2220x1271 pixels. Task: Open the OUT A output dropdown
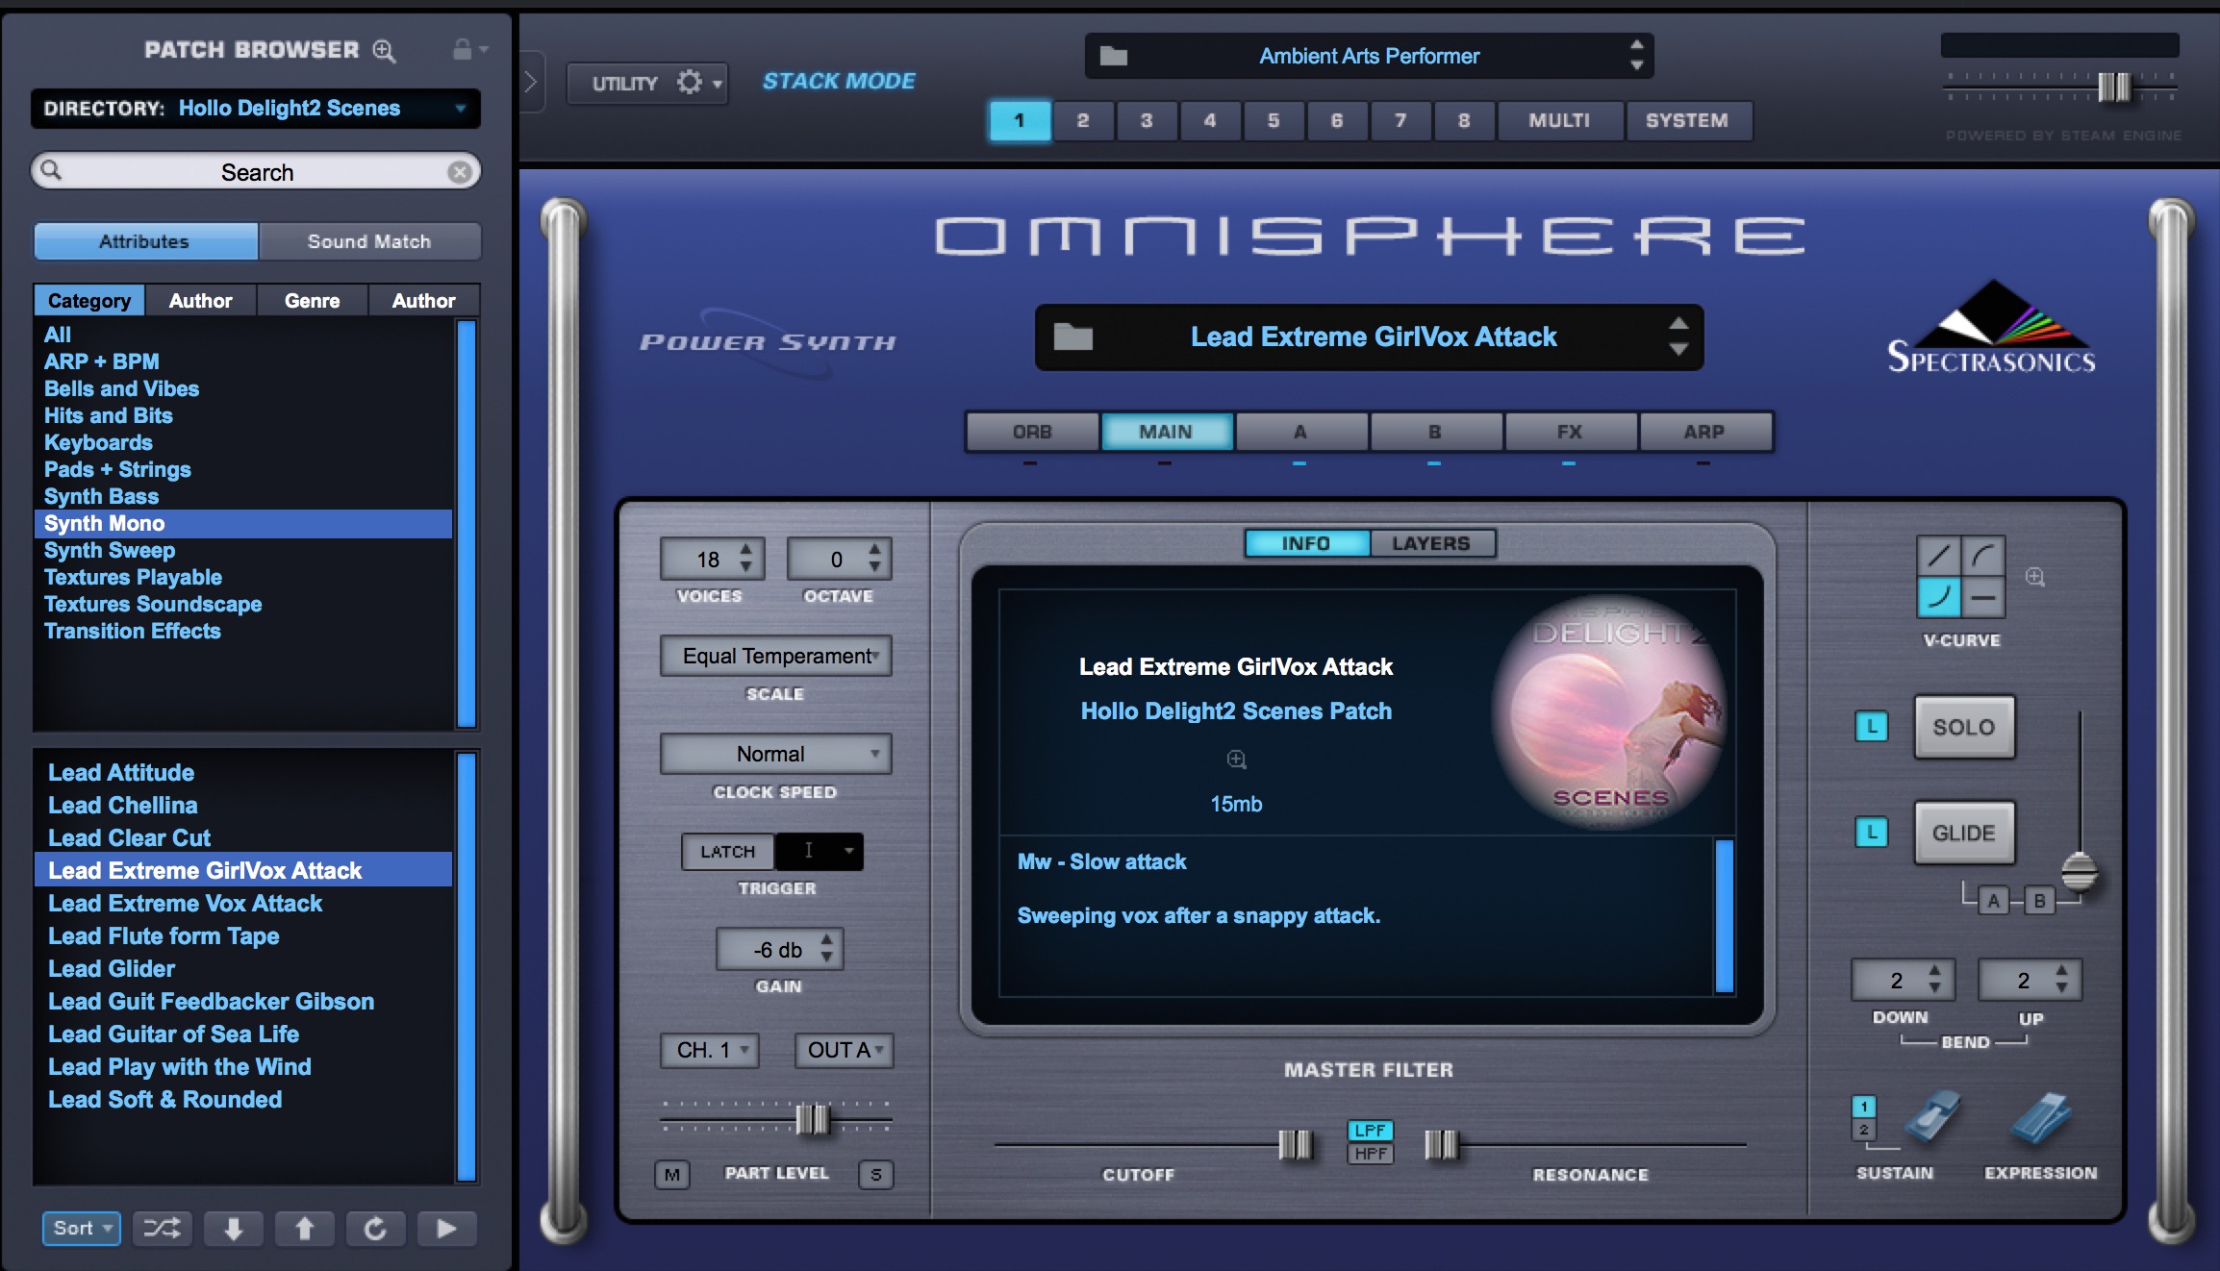click(844, 1051)
